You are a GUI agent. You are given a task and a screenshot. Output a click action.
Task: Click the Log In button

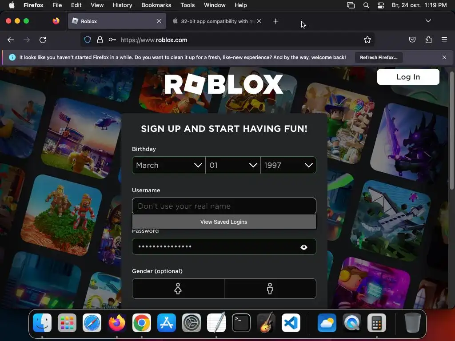click(x=408, y=77)
